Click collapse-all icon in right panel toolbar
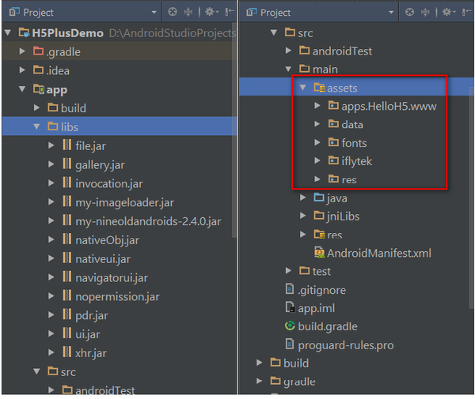Screen dimensions: 475x399 pyautogui.click(x=425, y=12)
